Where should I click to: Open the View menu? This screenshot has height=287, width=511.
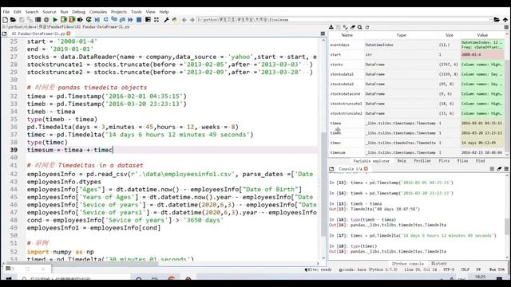(151, 12)
